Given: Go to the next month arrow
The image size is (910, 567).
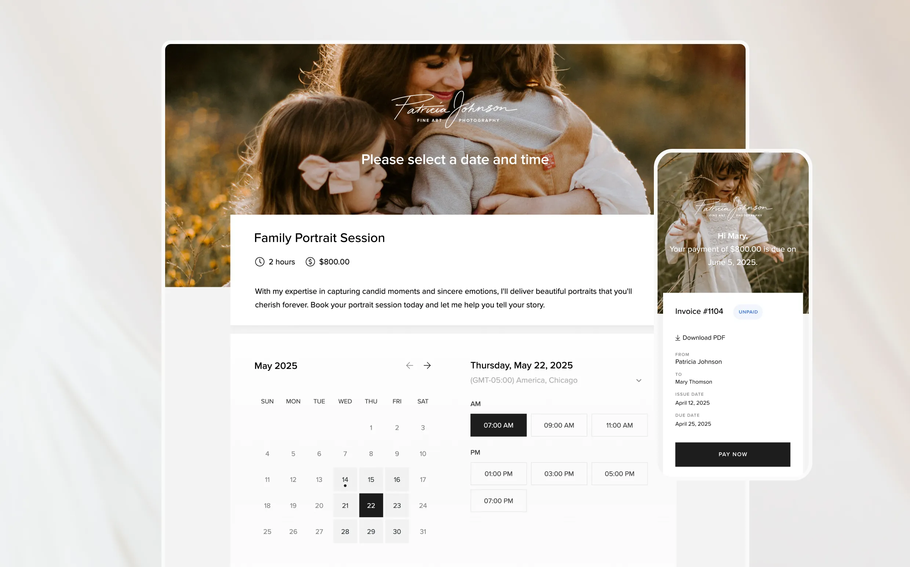Looking at the screenshot, I should (x=427, y=365).
